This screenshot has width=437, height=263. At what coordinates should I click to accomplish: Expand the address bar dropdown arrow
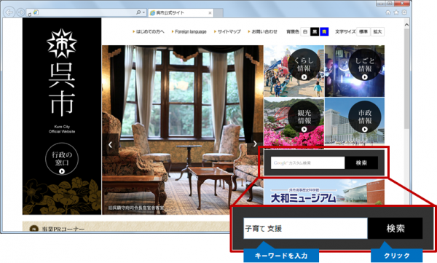[143, 12]
